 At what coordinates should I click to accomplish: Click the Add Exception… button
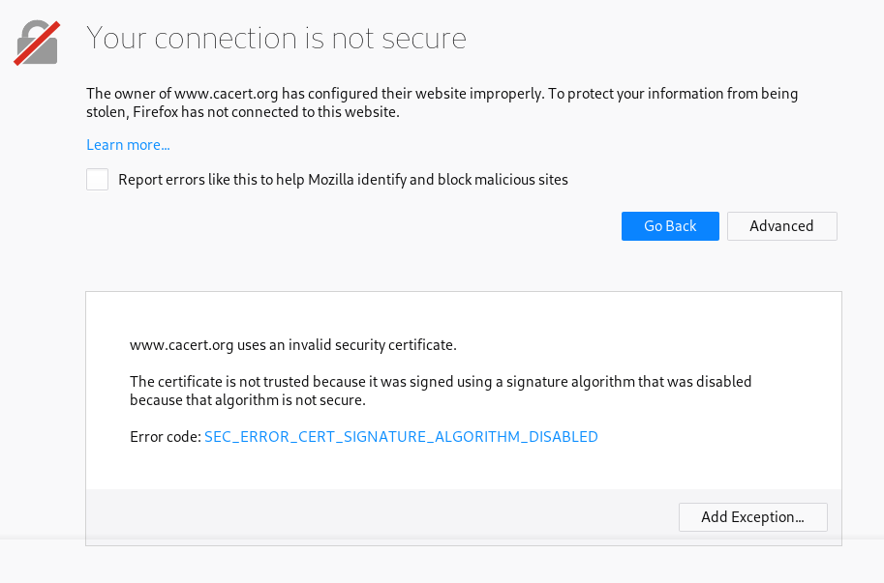click(752, 517)
